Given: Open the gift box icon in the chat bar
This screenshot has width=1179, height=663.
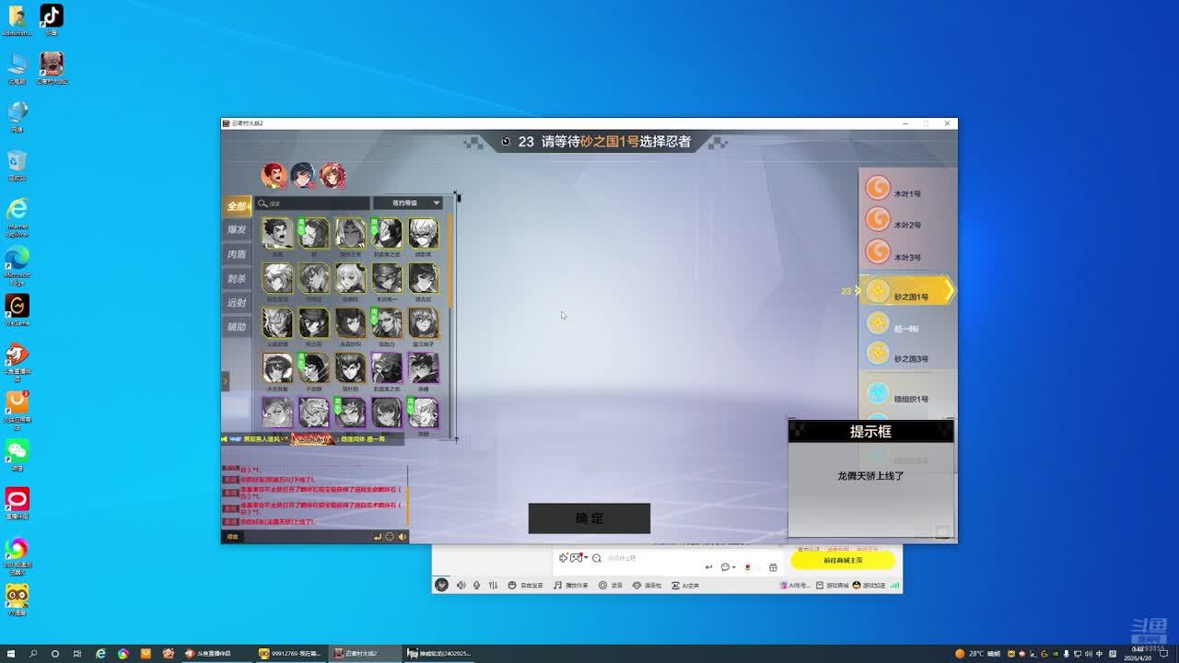Looking at the screenshot, I should (x=773, y=567).
